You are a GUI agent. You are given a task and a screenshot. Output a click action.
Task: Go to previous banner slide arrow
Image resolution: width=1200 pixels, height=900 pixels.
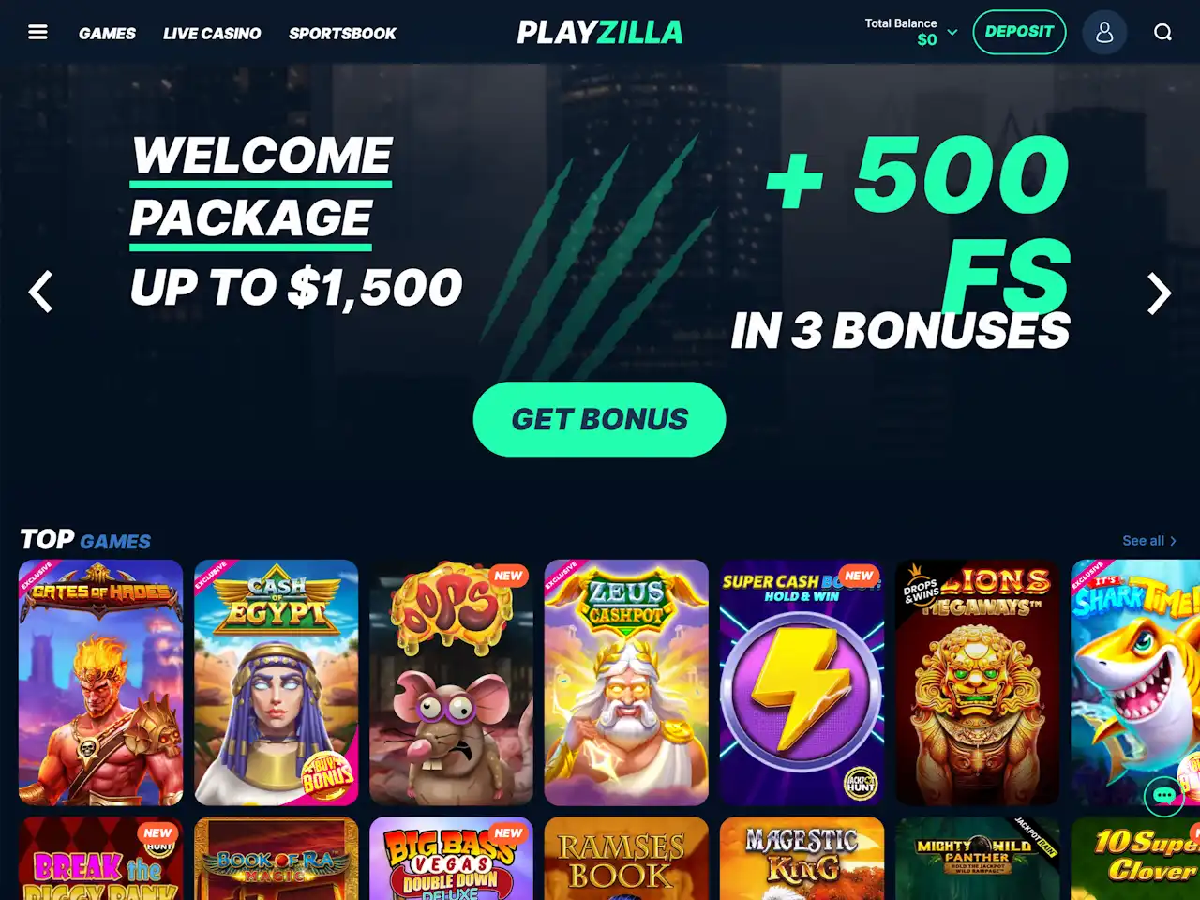click(40, 292)
